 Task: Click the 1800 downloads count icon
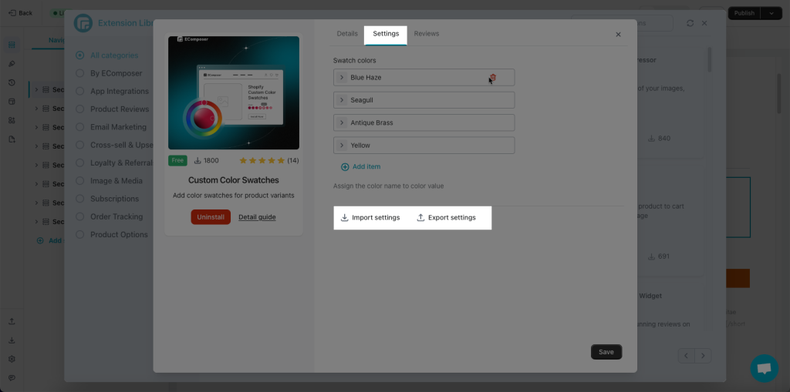pyautogui.click(x=197, y=160)
